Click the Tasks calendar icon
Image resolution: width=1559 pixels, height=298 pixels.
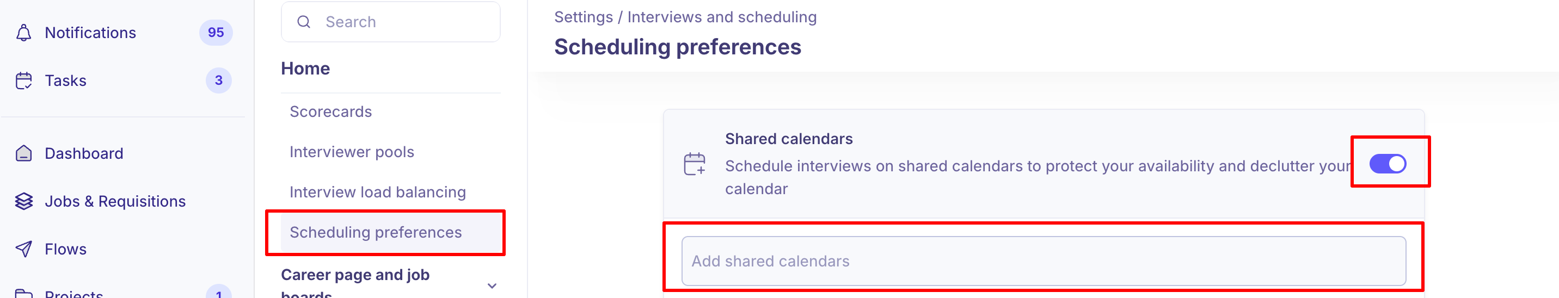point(23,80)
